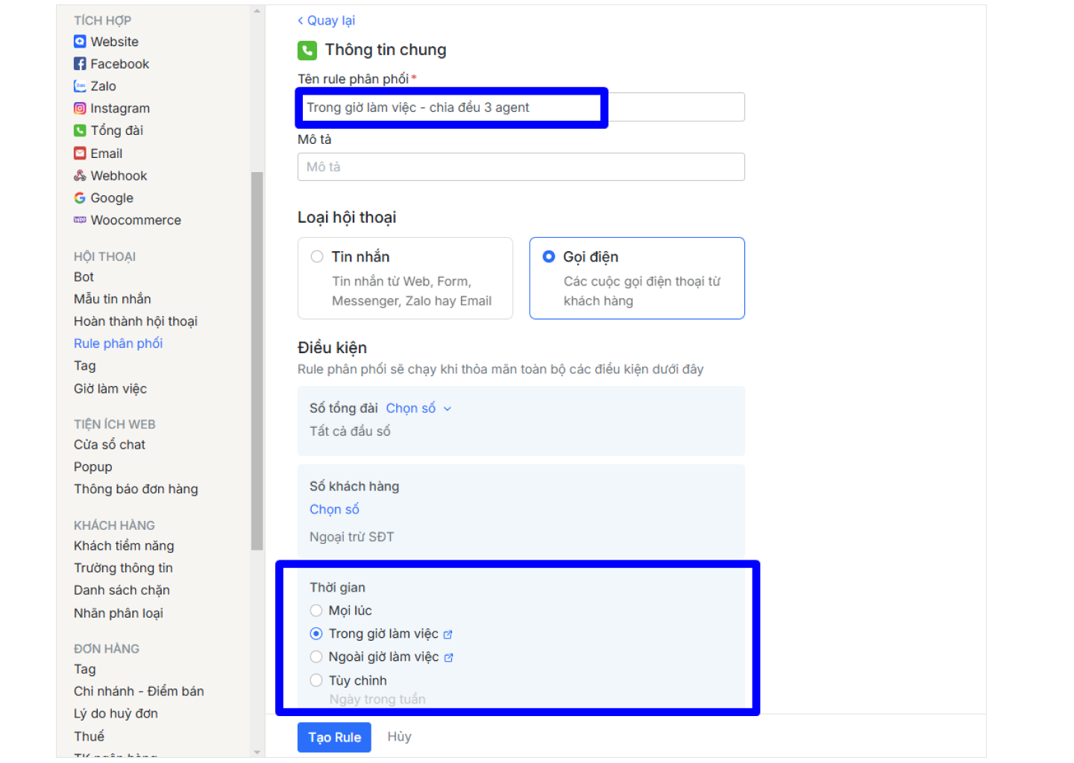Viewport: 1074px width, 763px height.
Task: Open Giờ làm việc in sidebar
Action: tap(110, 389)
